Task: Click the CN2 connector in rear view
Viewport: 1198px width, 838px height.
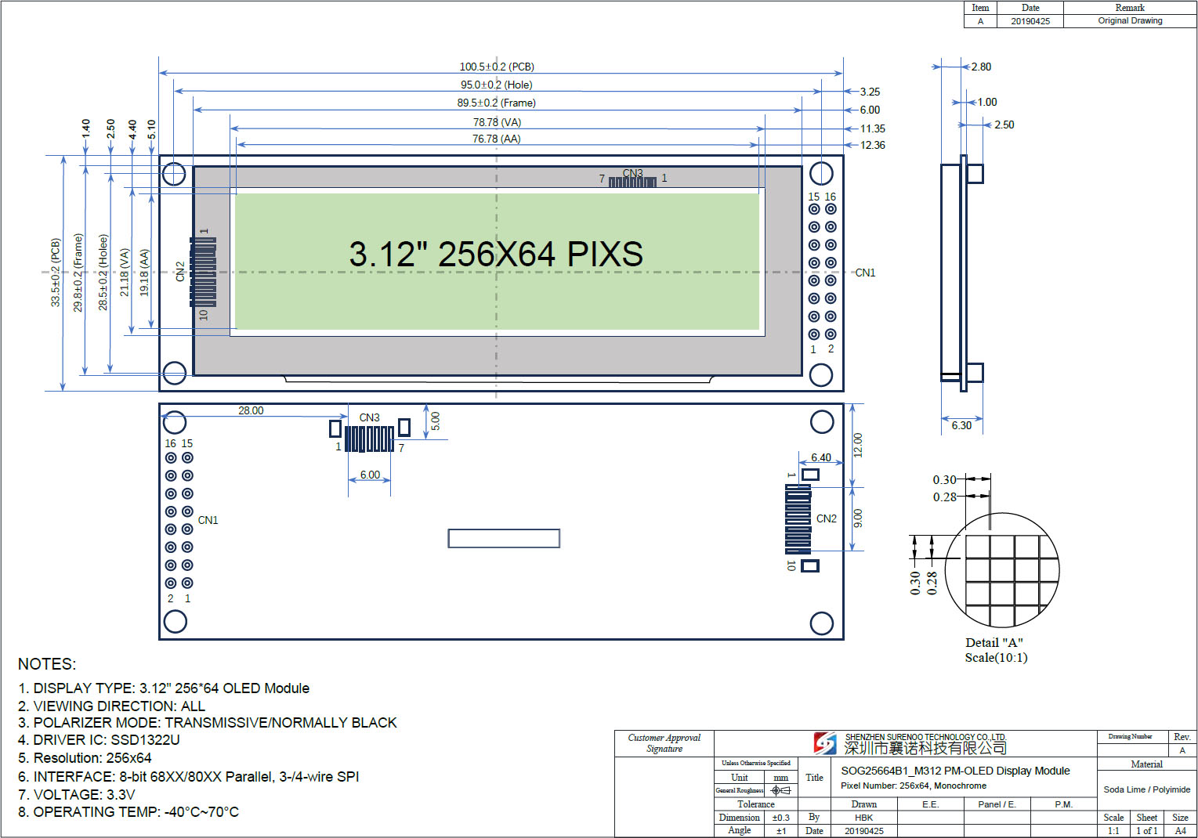Action: (798, 518)
